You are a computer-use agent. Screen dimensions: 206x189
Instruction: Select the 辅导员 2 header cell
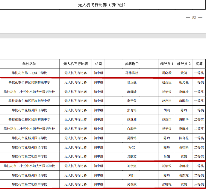coord(184,64)
